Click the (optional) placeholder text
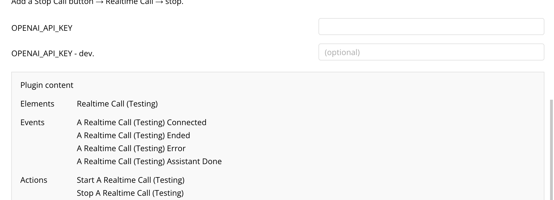554x200 pixels. tap(342, 52)
